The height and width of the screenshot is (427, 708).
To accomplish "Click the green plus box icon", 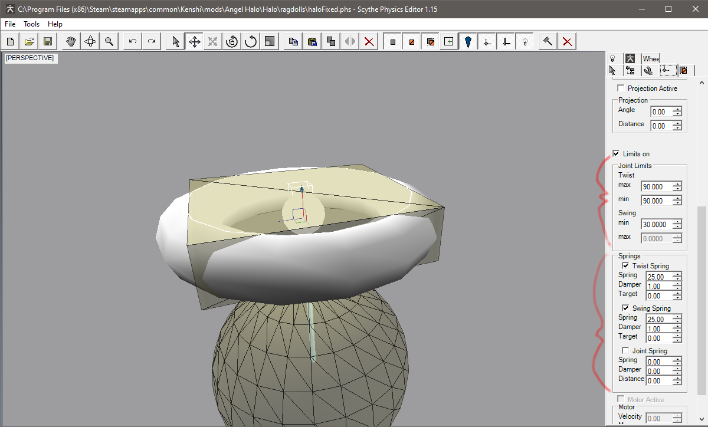I will click(x=449, y=41).
